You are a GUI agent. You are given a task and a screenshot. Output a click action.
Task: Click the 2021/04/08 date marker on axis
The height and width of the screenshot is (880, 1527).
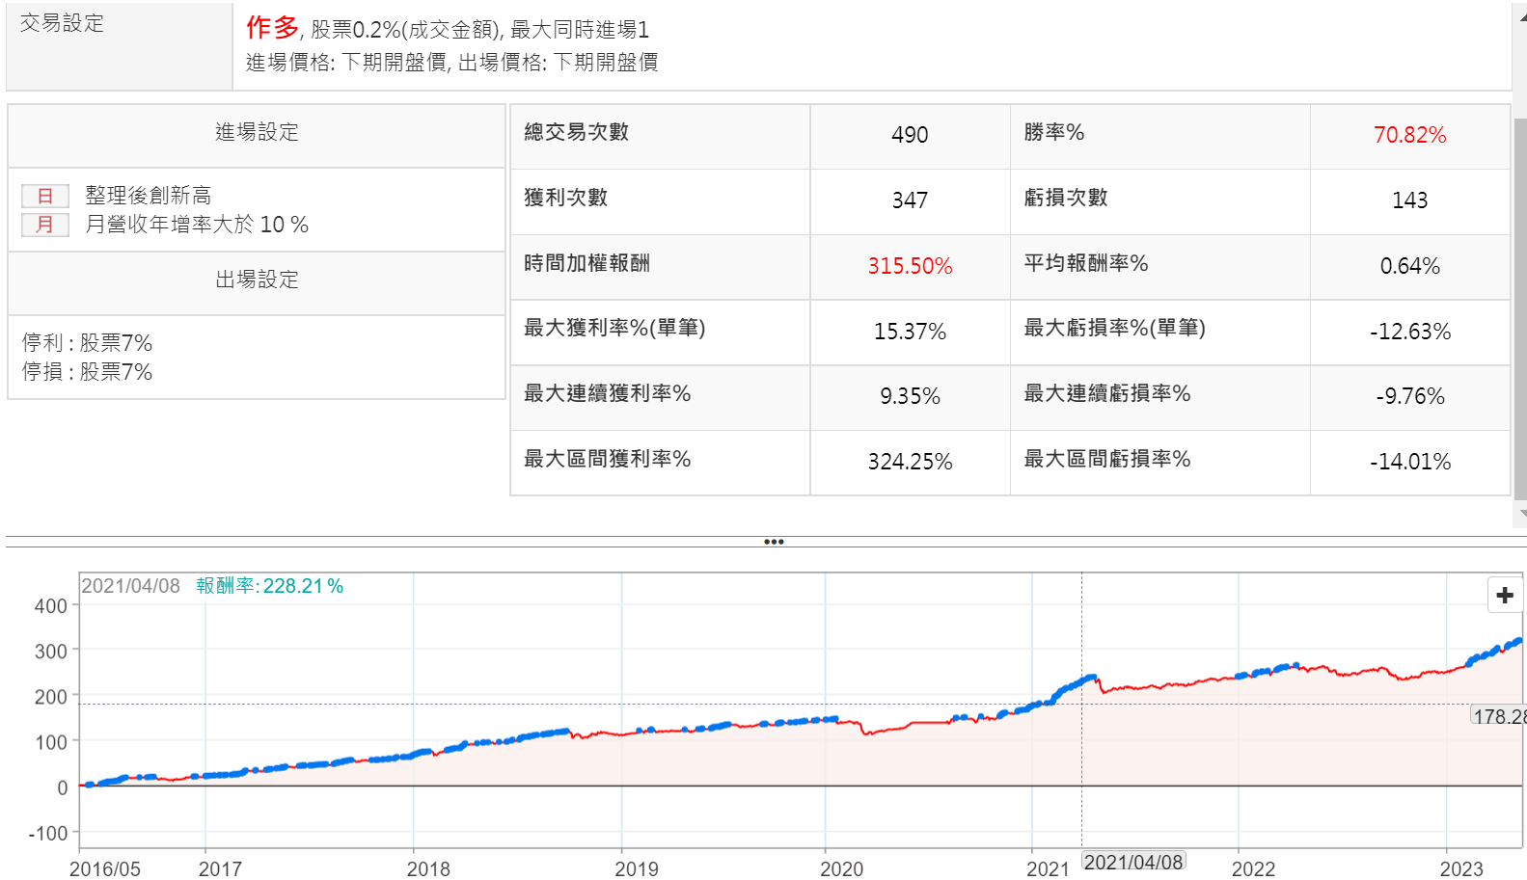coord(1133,863)
